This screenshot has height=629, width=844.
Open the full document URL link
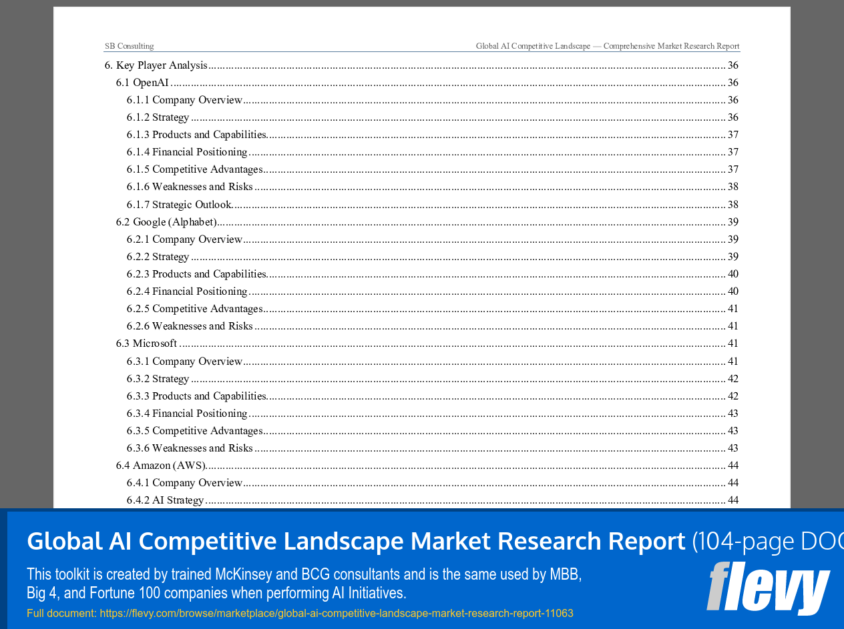pyautogui.click(x=336, y=612)
